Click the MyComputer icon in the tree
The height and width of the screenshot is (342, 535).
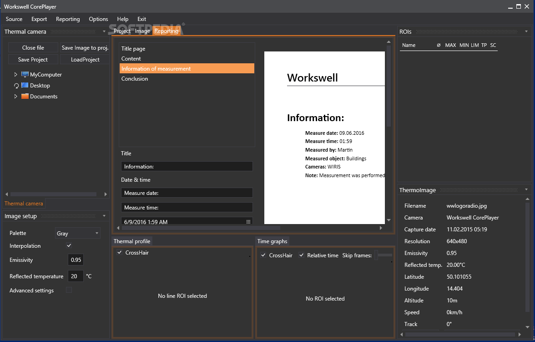coord(25,75)
